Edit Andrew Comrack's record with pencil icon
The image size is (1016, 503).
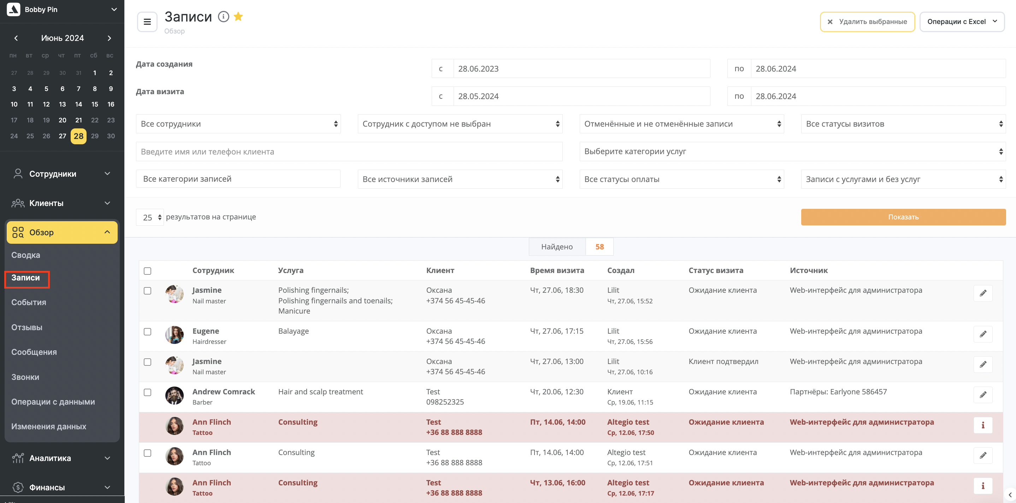point(983,395)
